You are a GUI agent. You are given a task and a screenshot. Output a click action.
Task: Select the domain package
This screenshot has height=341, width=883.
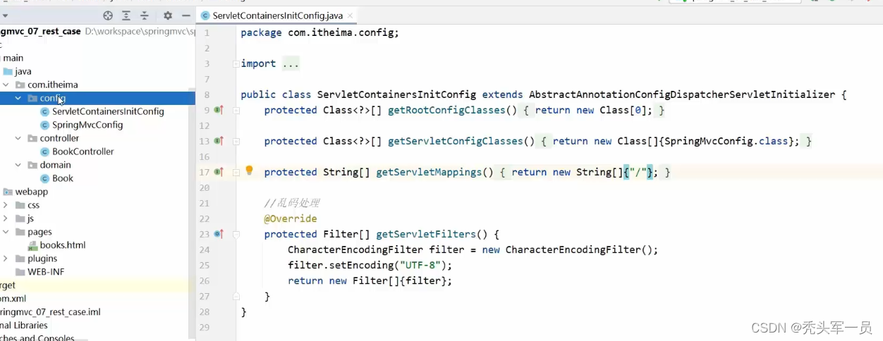pos(56,165)
